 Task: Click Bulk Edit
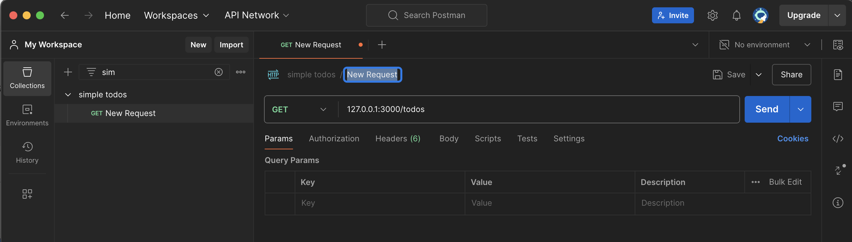(x=785, y=182)
